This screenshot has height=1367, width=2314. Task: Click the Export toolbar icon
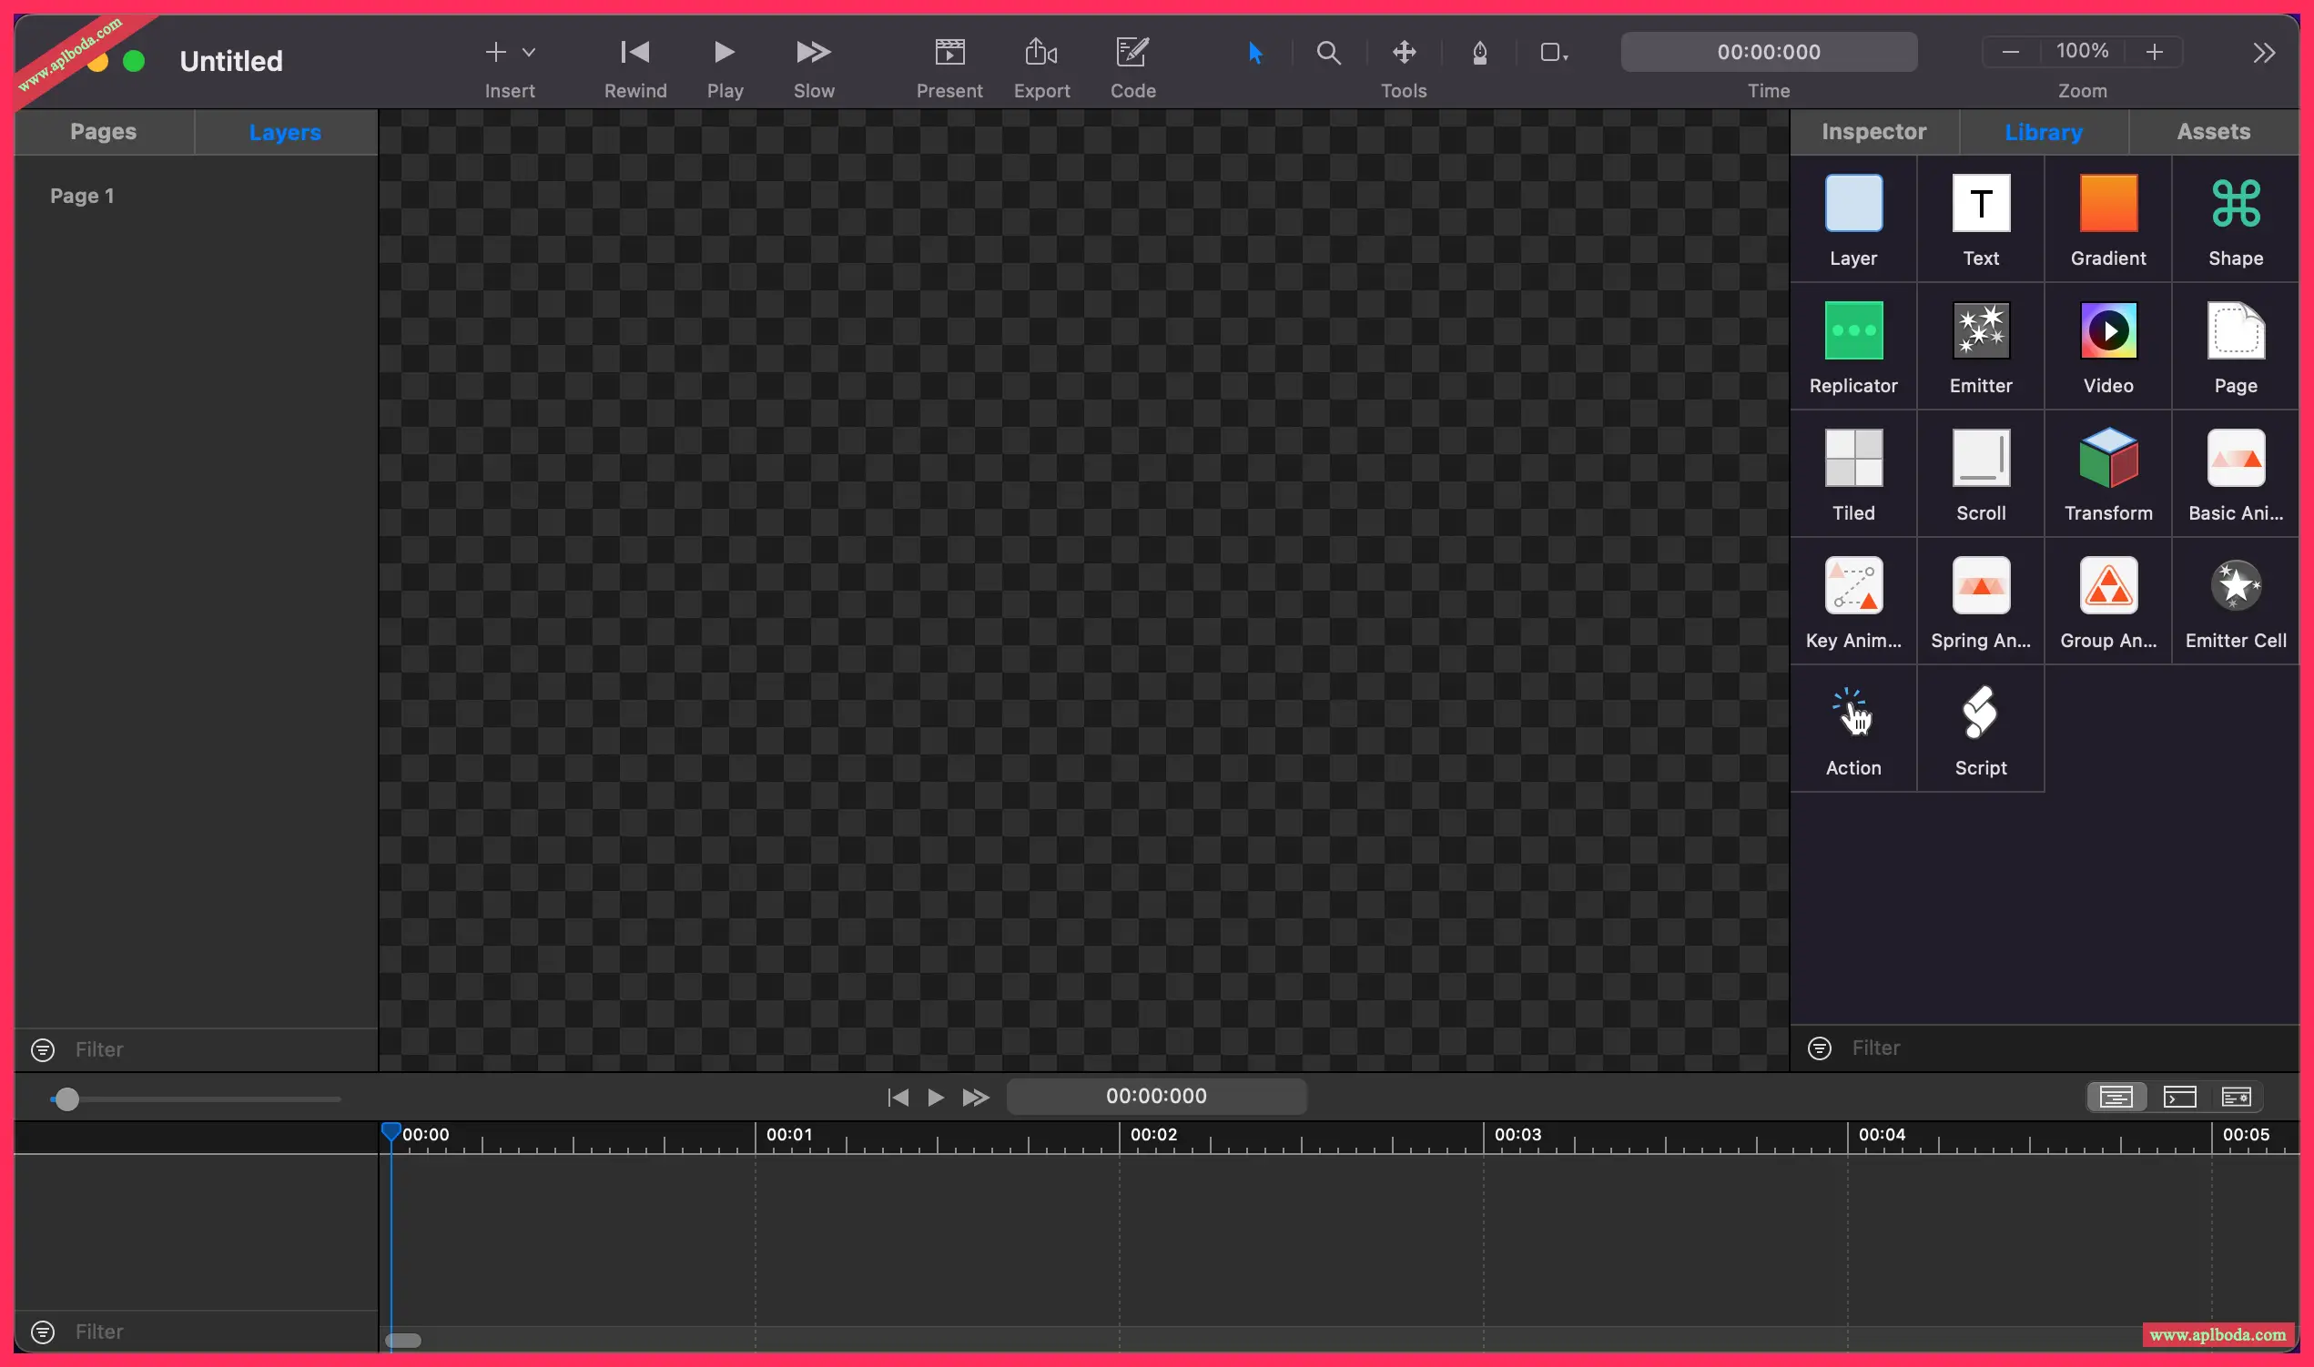1040,53
